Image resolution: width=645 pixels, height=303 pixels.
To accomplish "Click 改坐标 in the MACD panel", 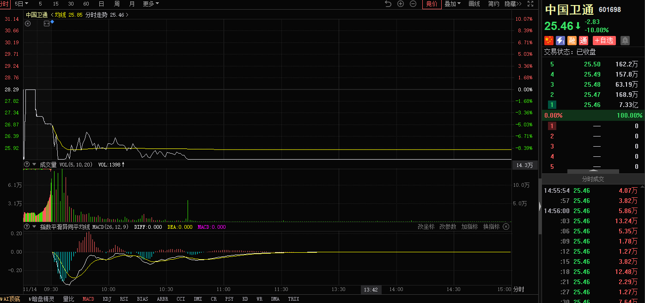I will tap(426, 226).
